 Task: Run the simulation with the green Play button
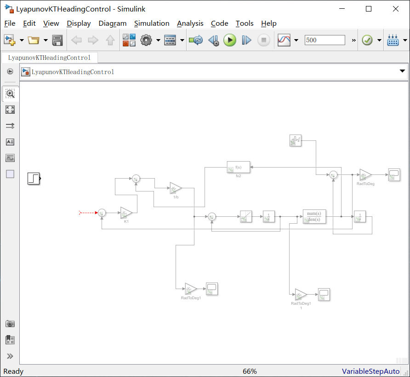(230, 41)
